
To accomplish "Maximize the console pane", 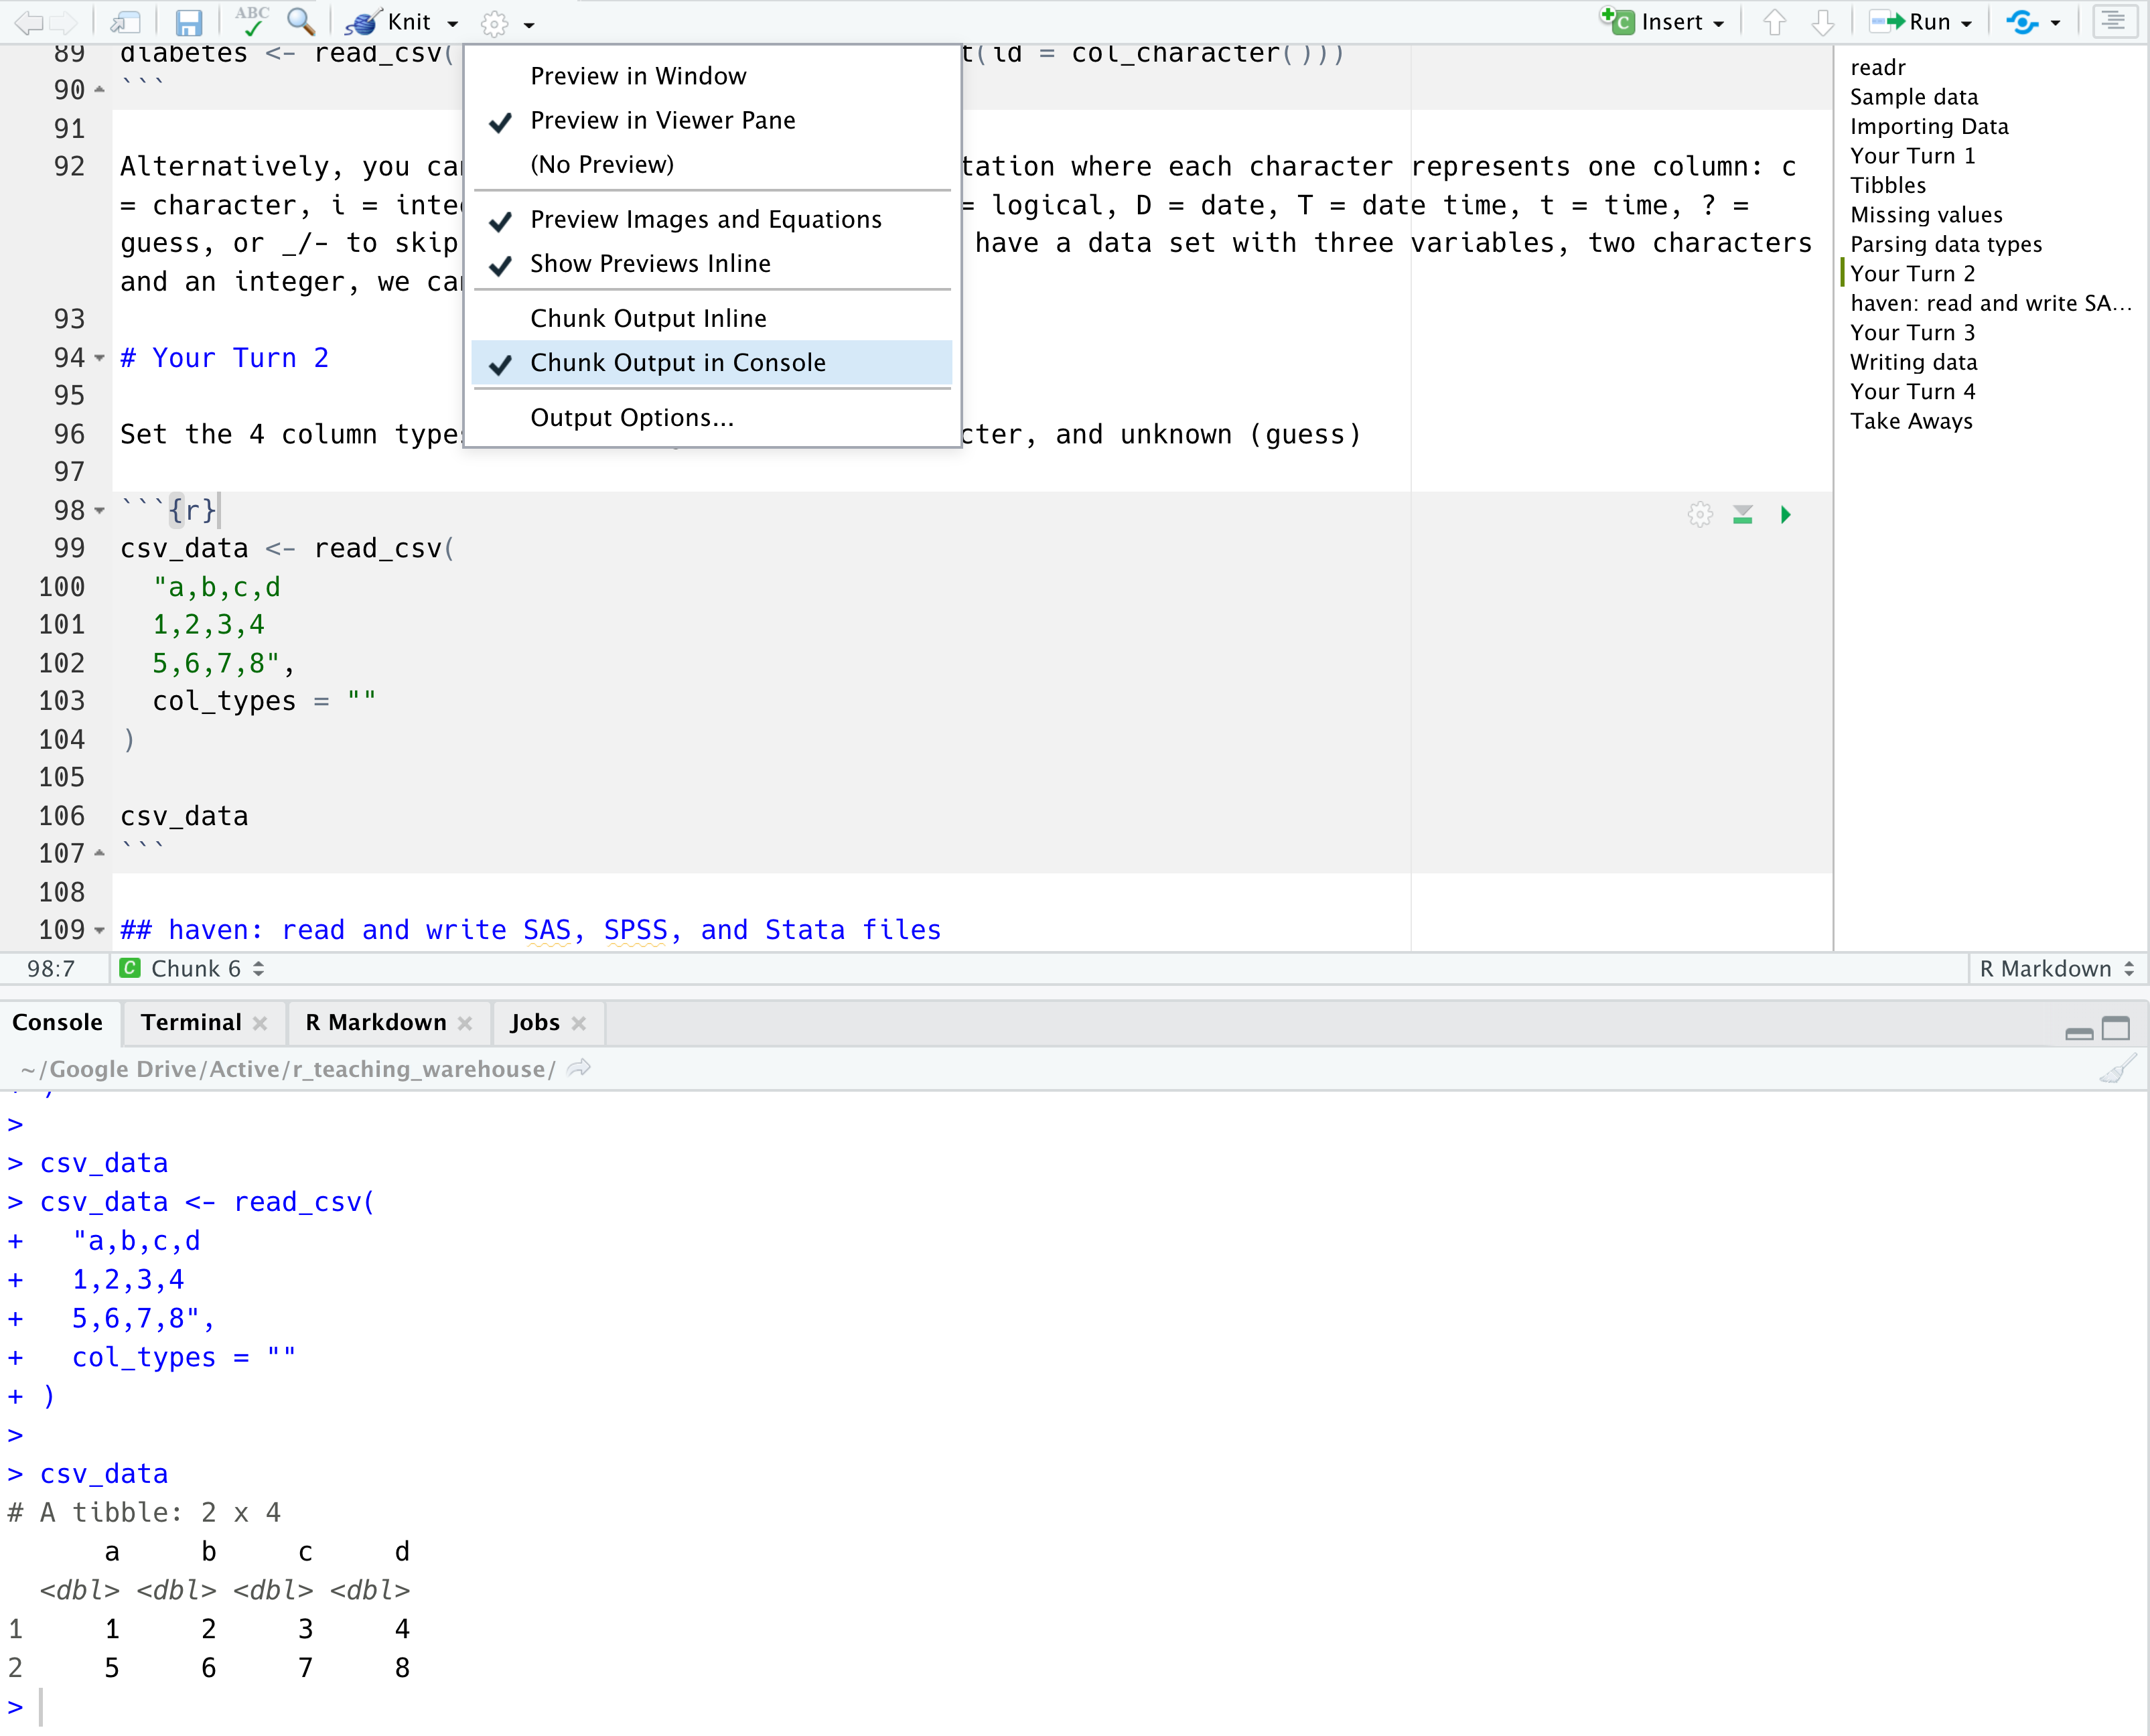I will pyautogui.click(x=2116, y=1028).
